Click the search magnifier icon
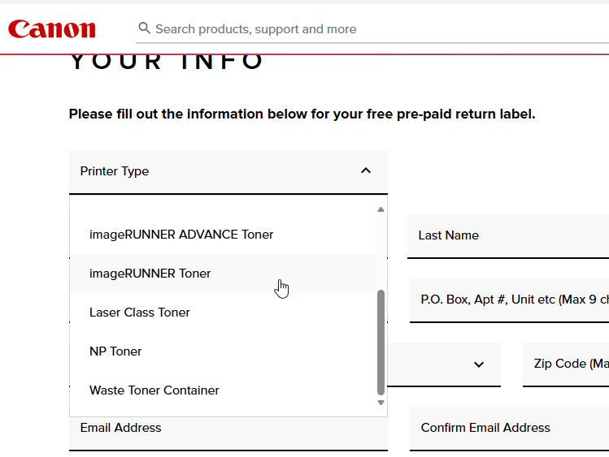Viewport: 609px width, 457px height. tap(145, 28)
